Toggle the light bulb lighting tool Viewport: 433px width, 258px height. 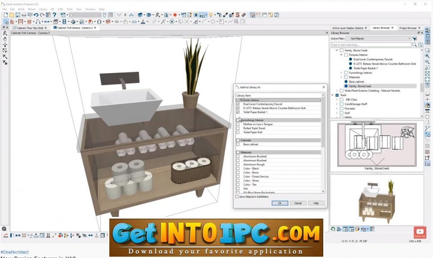(211, 15)
